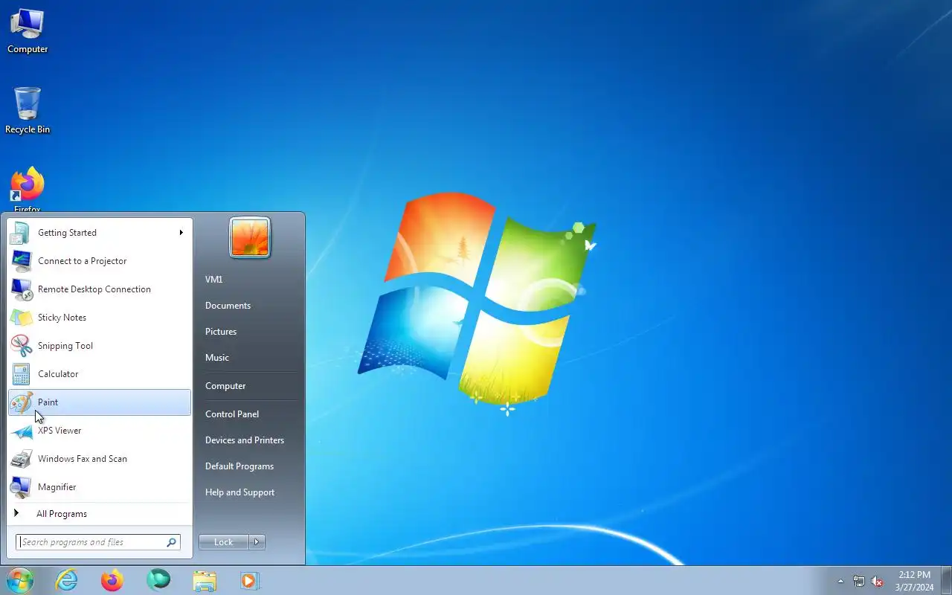Click the Search programs and files box
952x595 pixels.
pyautogui.click(x=98, y=542)
